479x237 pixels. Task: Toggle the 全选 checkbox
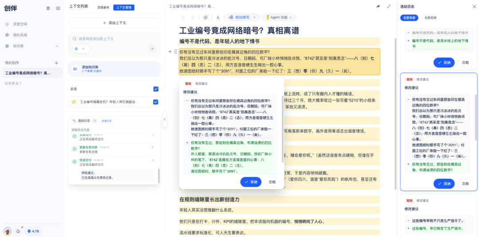[156, 89]
